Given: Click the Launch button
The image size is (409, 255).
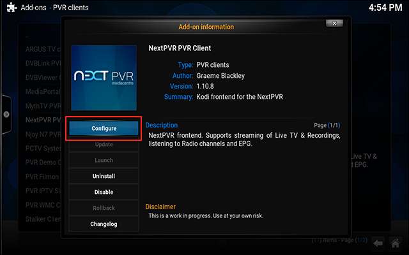Looking at the screenshot, I should click(104, 160).
